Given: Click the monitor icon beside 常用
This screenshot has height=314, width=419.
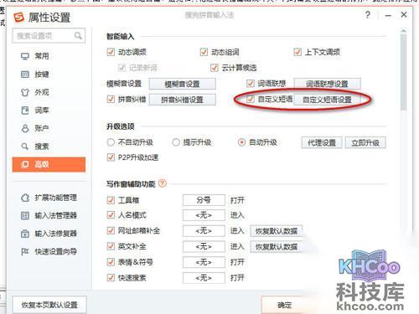Looking at the screenshot, I should [x=25, y=56].
